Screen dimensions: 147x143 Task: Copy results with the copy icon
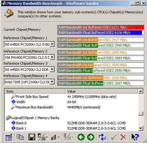tap(20, 137)
